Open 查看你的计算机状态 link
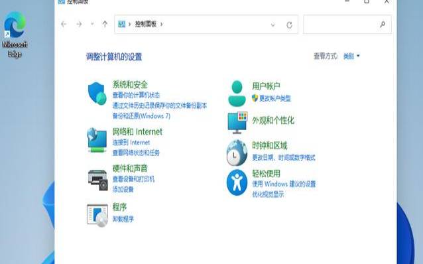This screenshot has height=264, width=423. [136, 96]
